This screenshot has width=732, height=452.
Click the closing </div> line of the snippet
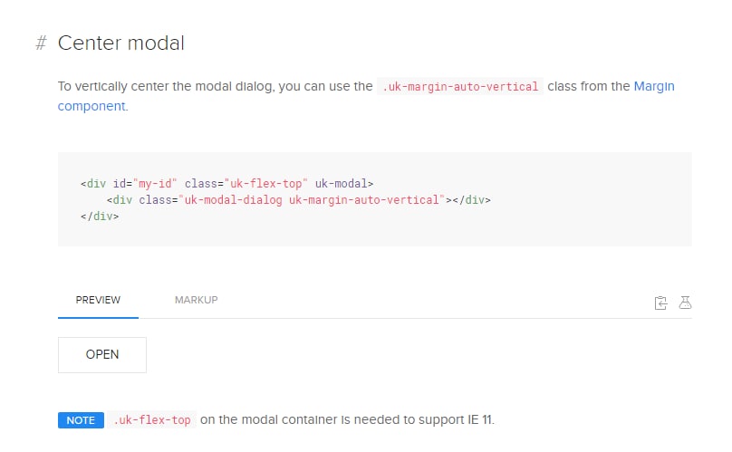[100, 216]
